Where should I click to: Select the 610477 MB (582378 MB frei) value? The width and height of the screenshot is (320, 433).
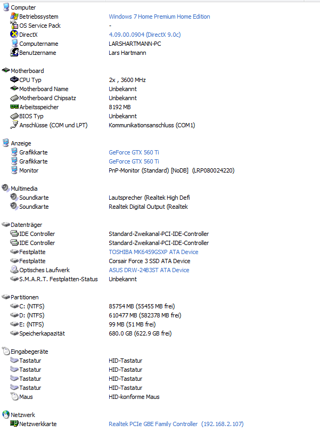[145, 315]
